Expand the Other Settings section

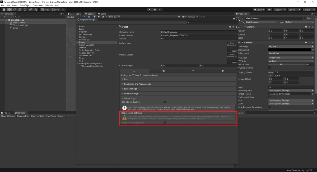click(179, 93)
